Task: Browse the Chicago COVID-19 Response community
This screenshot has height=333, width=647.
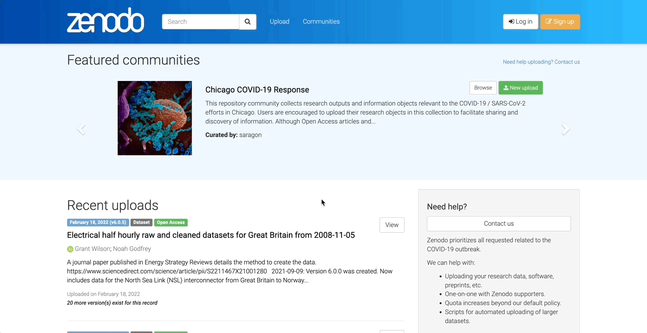Action: point(483,88)
